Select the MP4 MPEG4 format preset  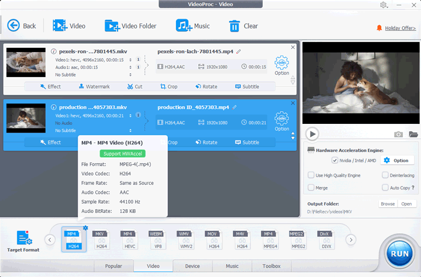tap(270, 240)
